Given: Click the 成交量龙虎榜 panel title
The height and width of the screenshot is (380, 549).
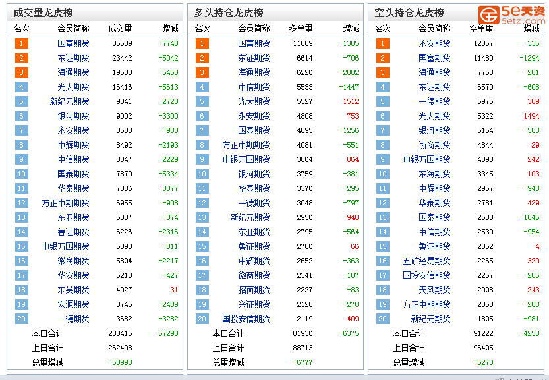Looking at the screenshot, I should pos(43,13).
